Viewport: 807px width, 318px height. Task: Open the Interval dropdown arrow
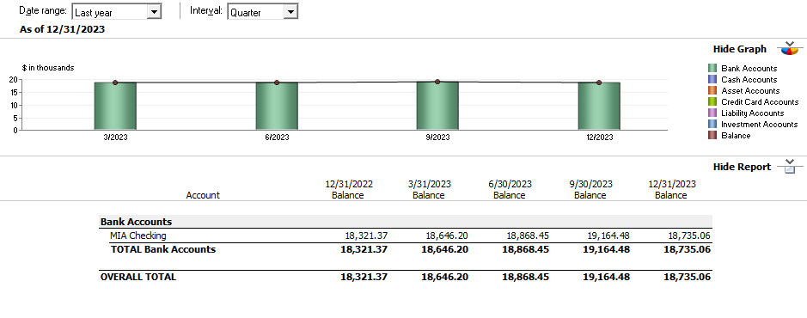tap(290, 12)
